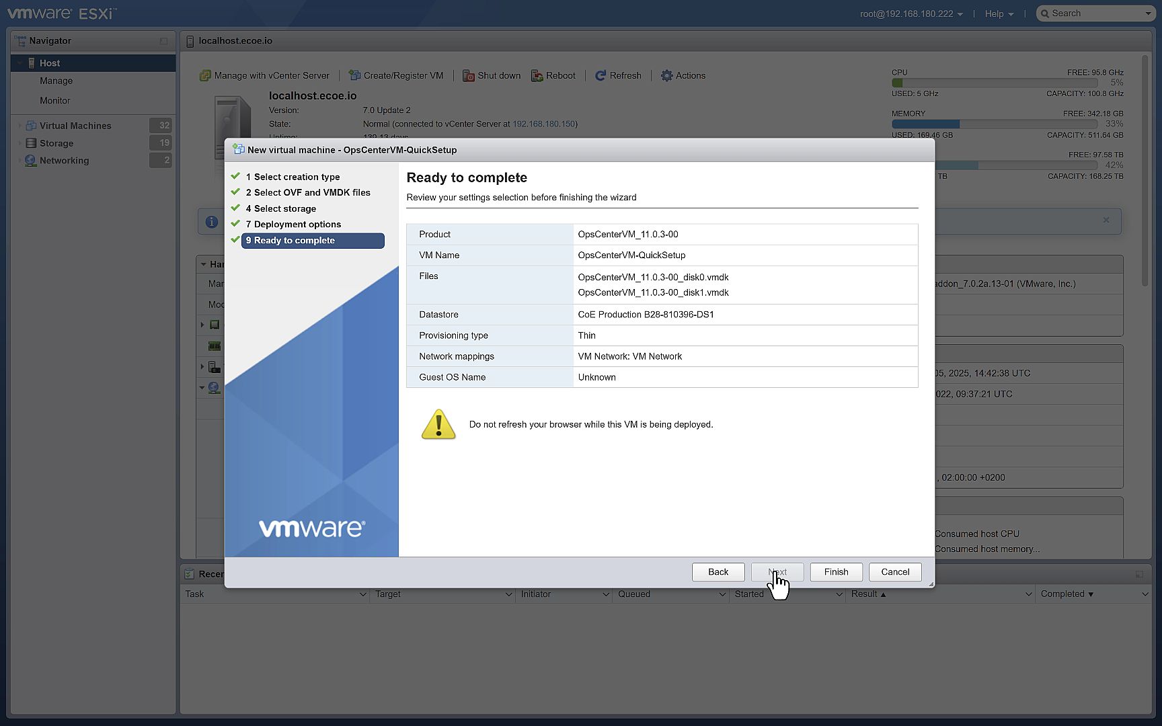Select Monitor under Host

point(55,101)
